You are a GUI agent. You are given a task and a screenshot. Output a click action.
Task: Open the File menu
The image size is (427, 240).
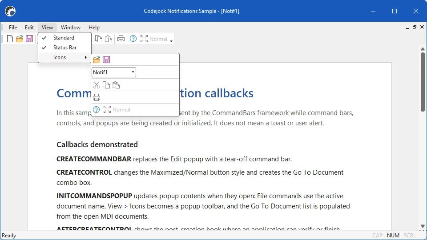13,28
